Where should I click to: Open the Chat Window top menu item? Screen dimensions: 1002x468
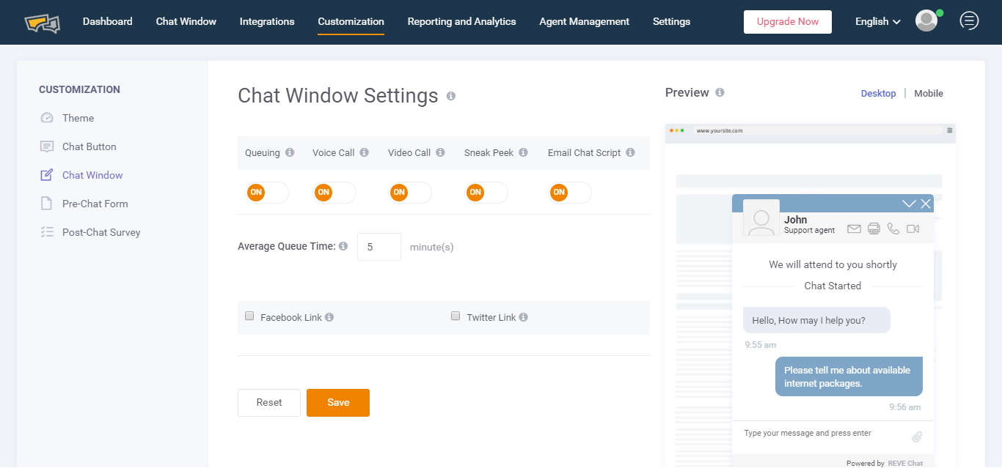click(186, 21)
